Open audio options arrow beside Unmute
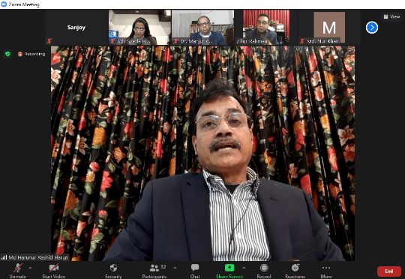This screenshot has width=405, height=279. [x=30, y=268]
